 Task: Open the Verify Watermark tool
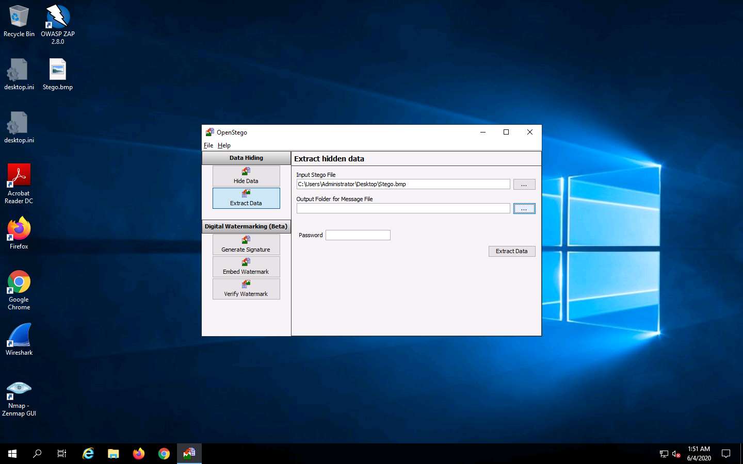[246, 289]
